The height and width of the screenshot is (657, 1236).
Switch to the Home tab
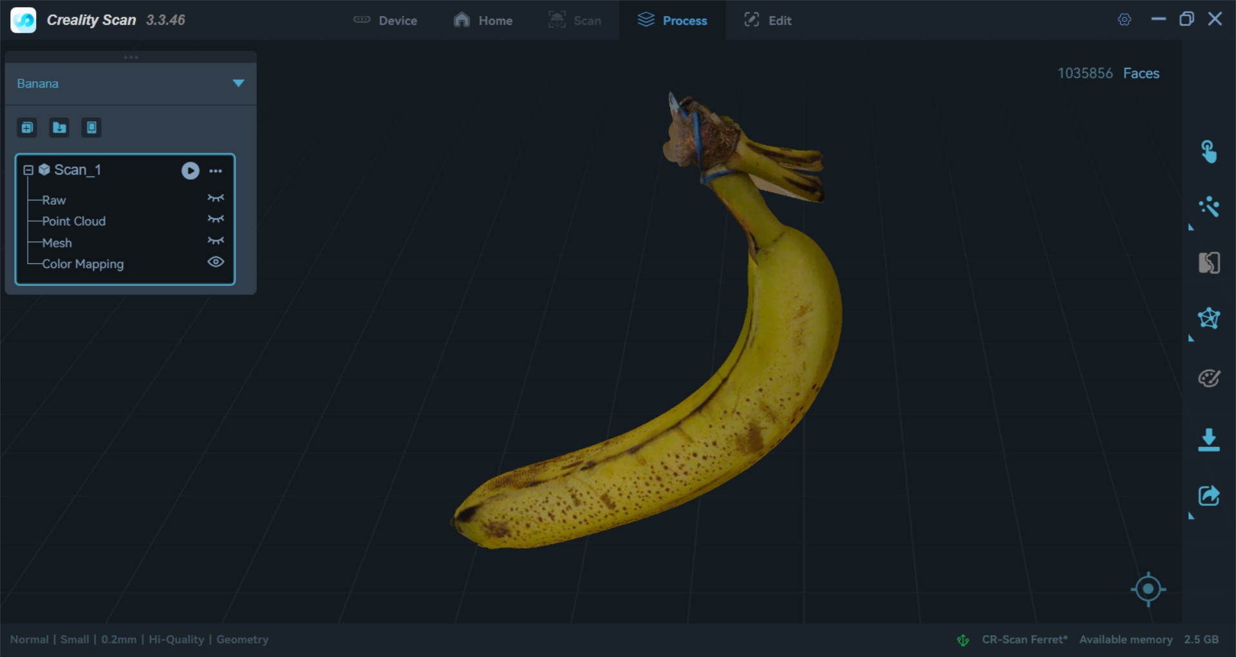[483, 21]
